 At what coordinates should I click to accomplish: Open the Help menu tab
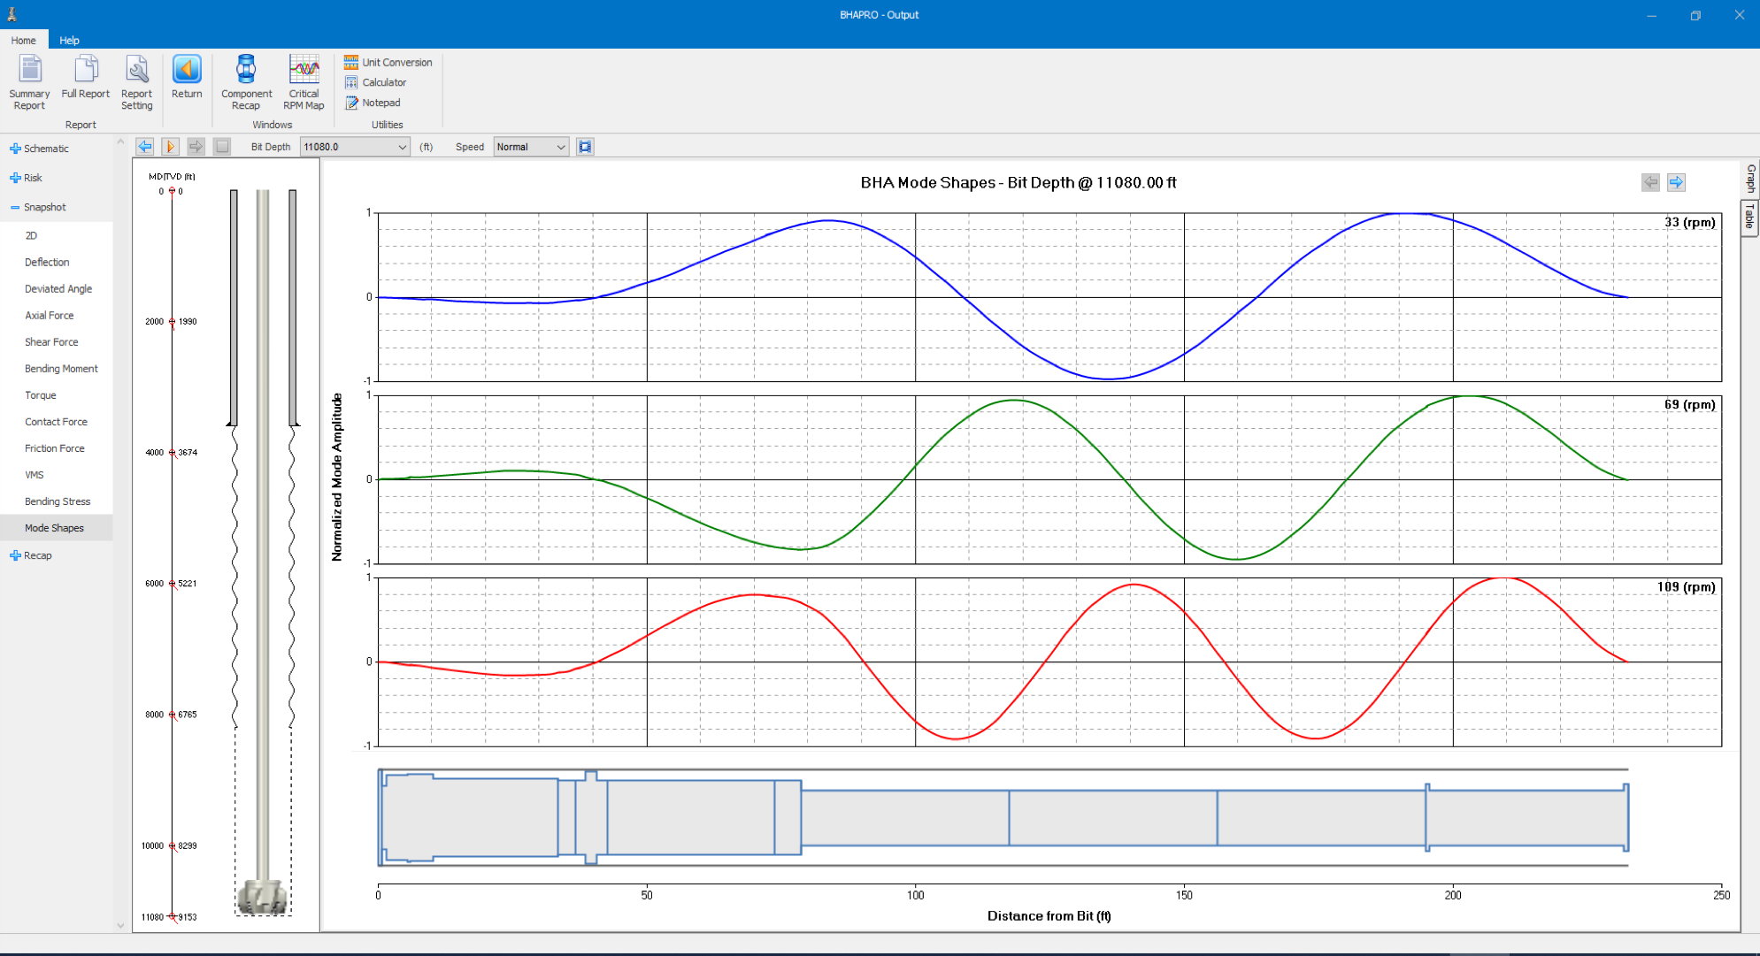pos(69,41)
